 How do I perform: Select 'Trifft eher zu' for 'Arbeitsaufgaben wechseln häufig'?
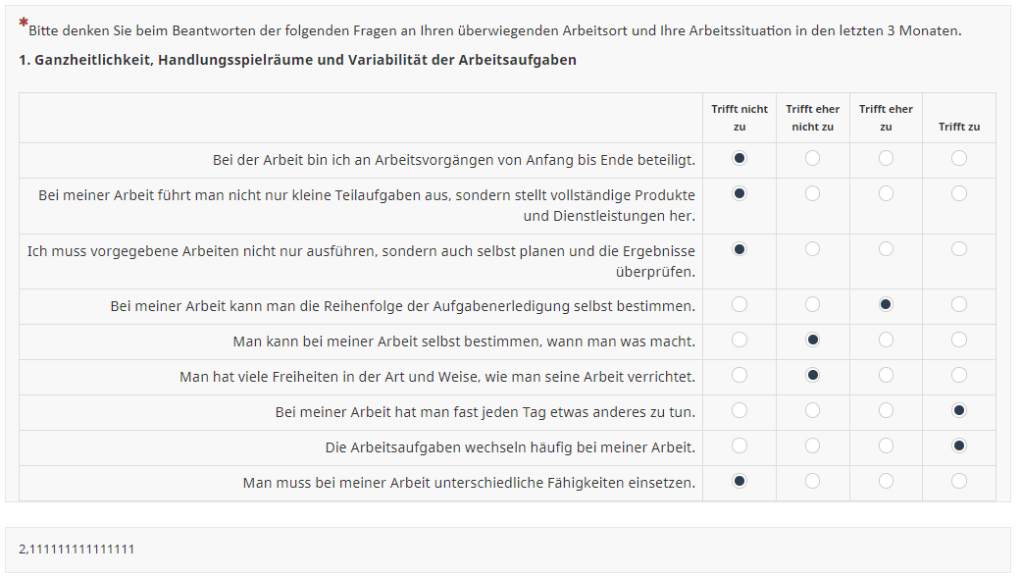tap(886, 446)
